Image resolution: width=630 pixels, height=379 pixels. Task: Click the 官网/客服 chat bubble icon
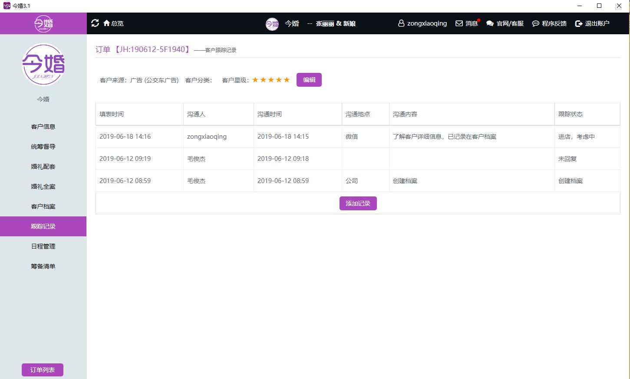pyautogui.click(x=490, y=23)
